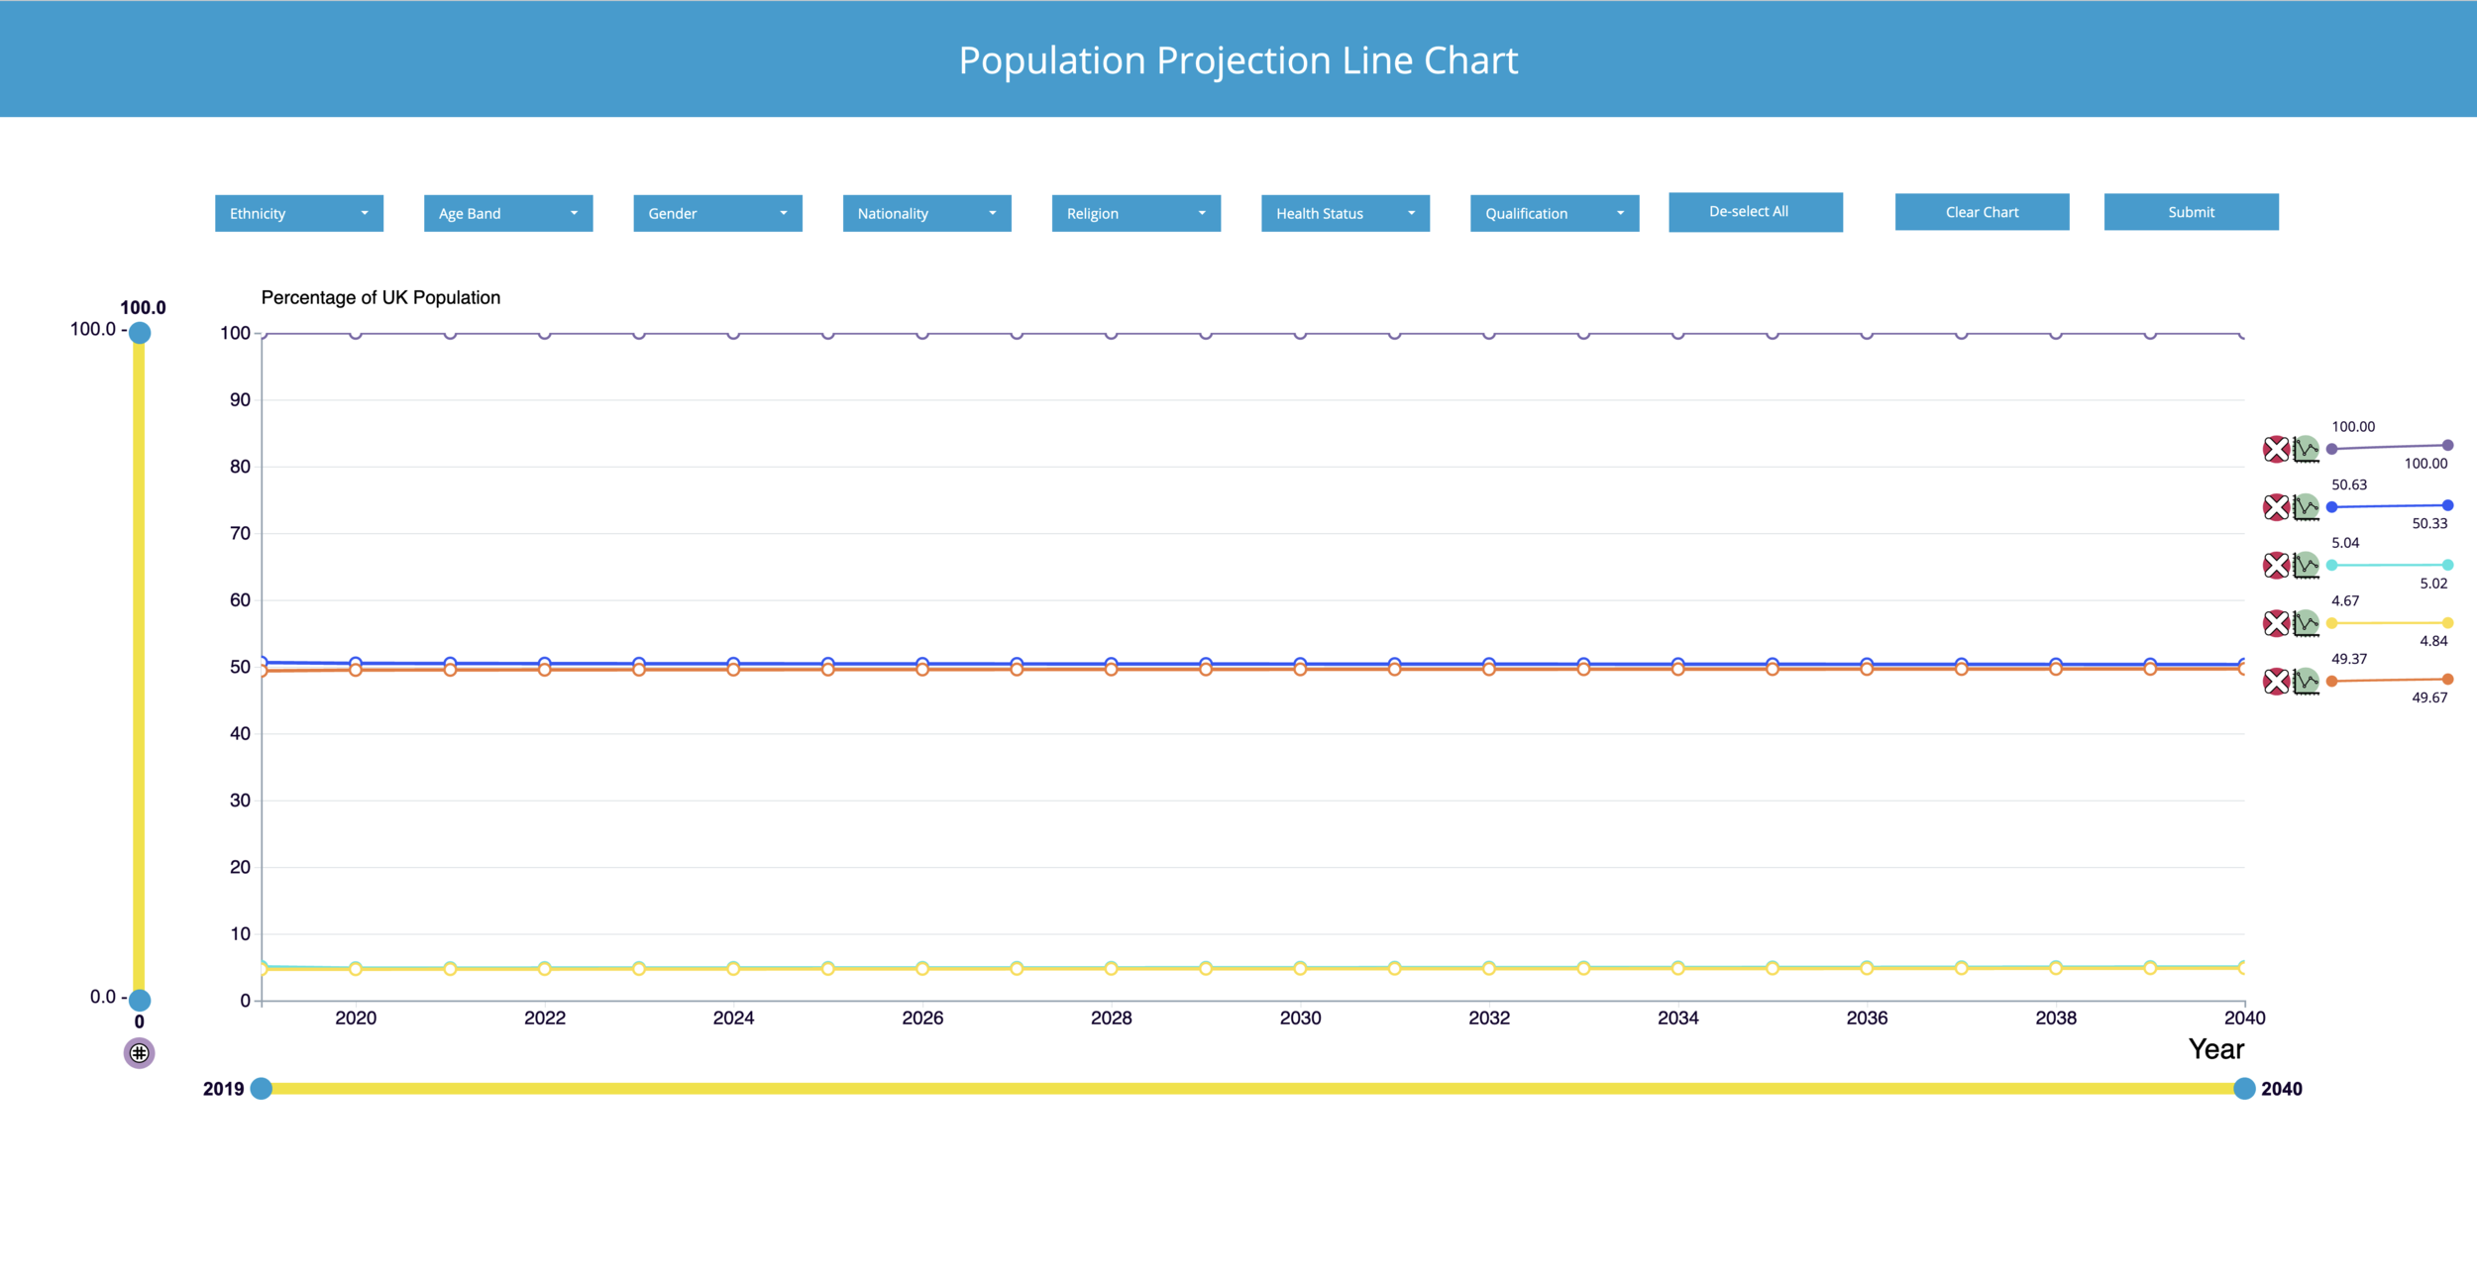This screenshot has width=2477, height=1285.
Task: Click the Population Projection Line Chart title
Action: (x=1238, y=60)
